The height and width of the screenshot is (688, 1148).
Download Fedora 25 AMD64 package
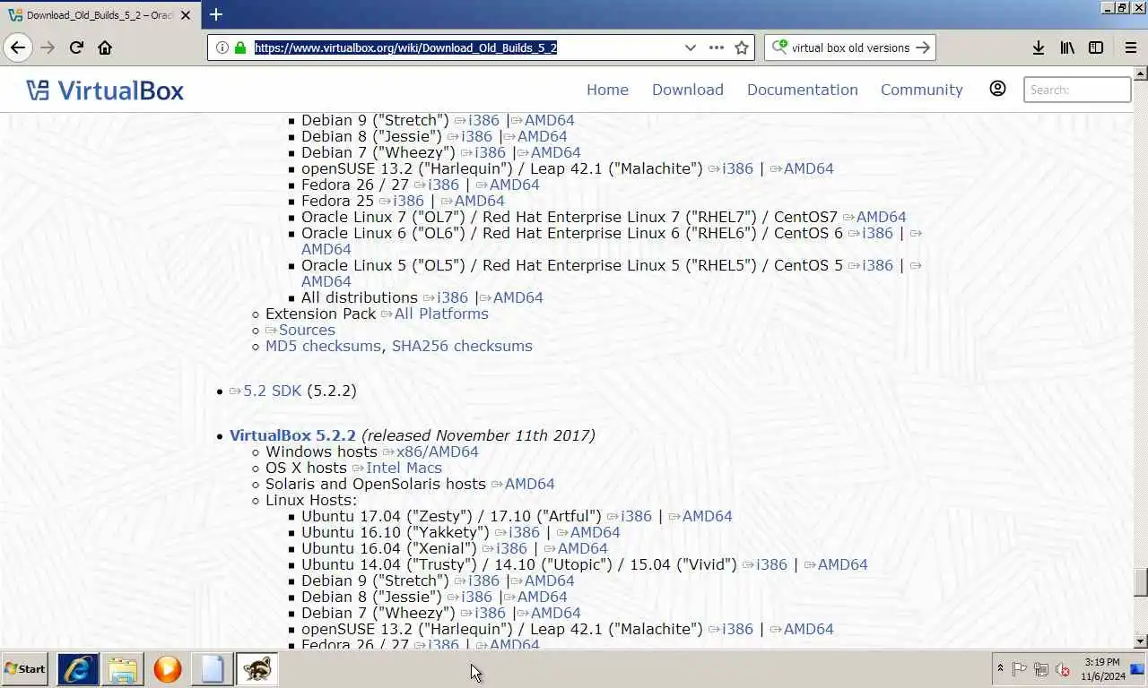point(479,201)
